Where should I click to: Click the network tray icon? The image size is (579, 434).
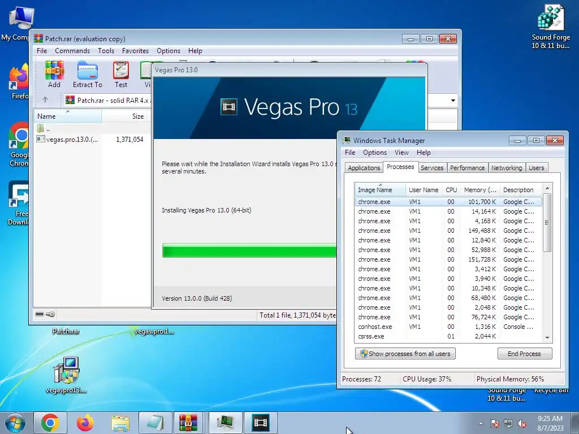[x=508, y=423]
